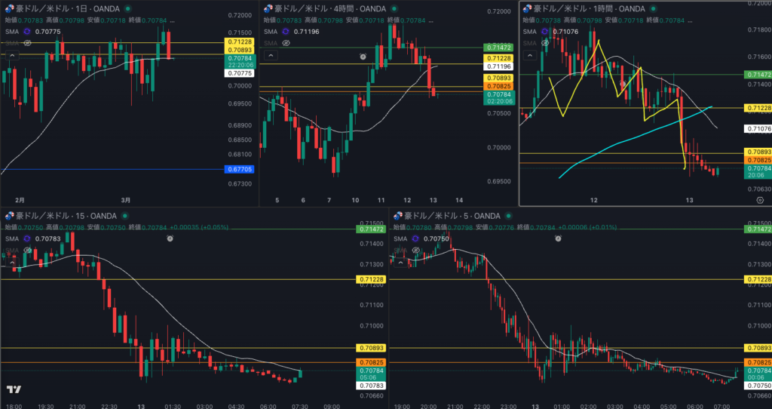Viewport: 772px width, 409px height.
Task: Toggle hidden SMA eye icon on 4-hour chart
Action: coord(286,43)
